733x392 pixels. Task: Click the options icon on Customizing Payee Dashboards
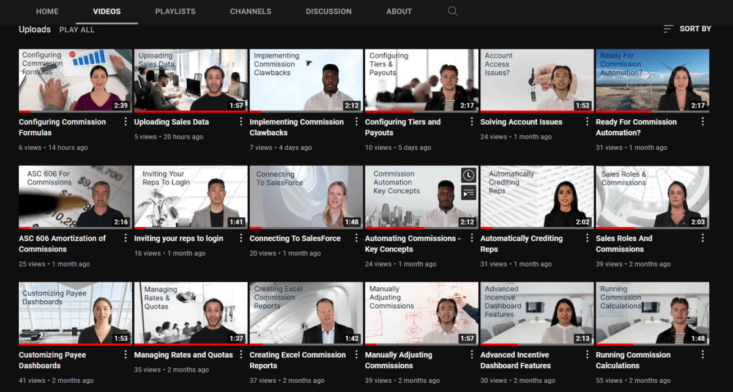coord(125,354)
